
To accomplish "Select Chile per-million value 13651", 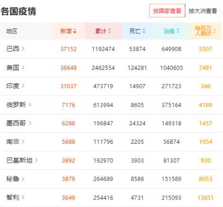I will [x=205, y=198].
